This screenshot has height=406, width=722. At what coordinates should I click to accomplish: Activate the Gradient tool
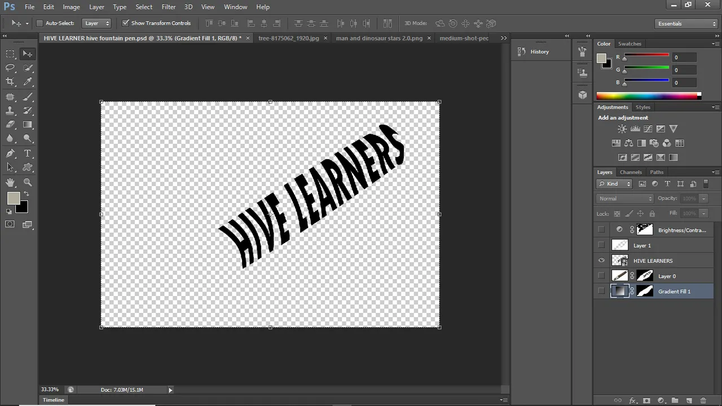[28, 125]
